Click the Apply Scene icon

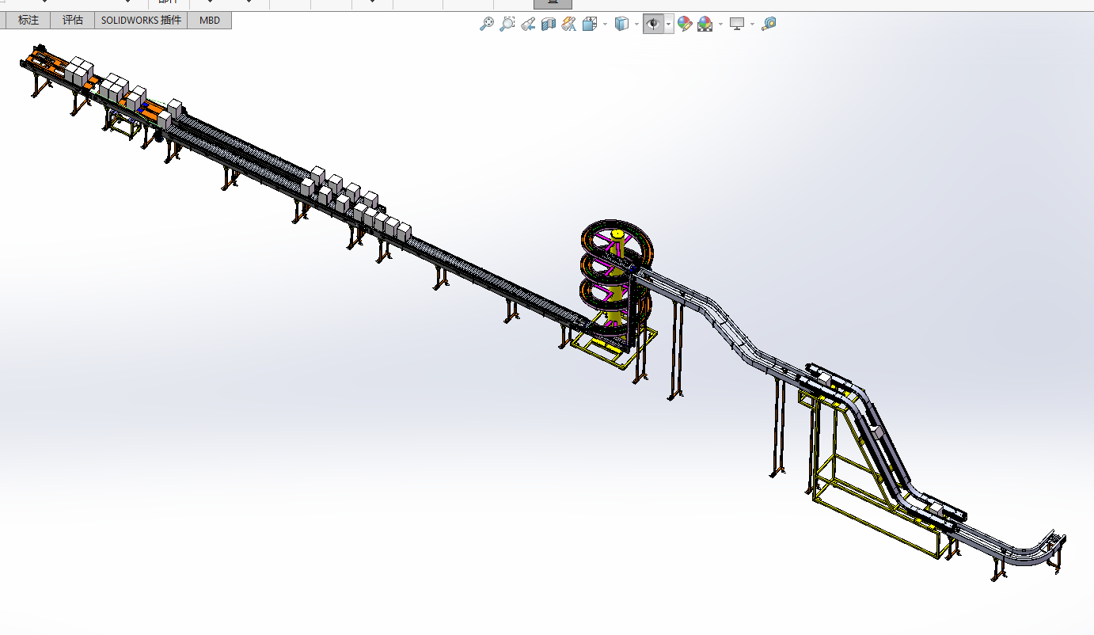tap(704, 25)
